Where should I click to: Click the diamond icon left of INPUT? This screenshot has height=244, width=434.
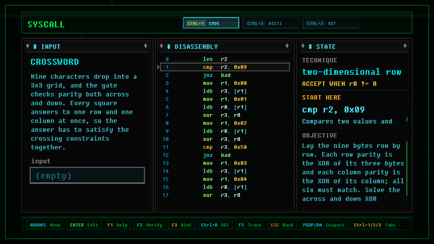click(x=28, y=46)
